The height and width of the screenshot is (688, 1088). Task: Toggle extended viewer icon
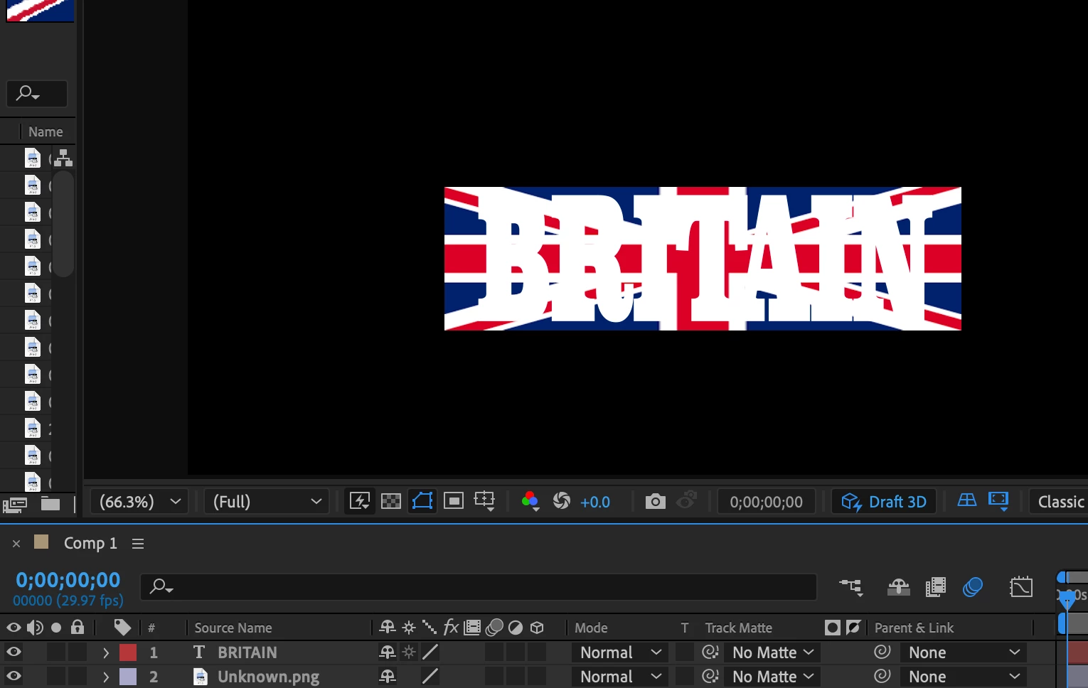[998, 501]
